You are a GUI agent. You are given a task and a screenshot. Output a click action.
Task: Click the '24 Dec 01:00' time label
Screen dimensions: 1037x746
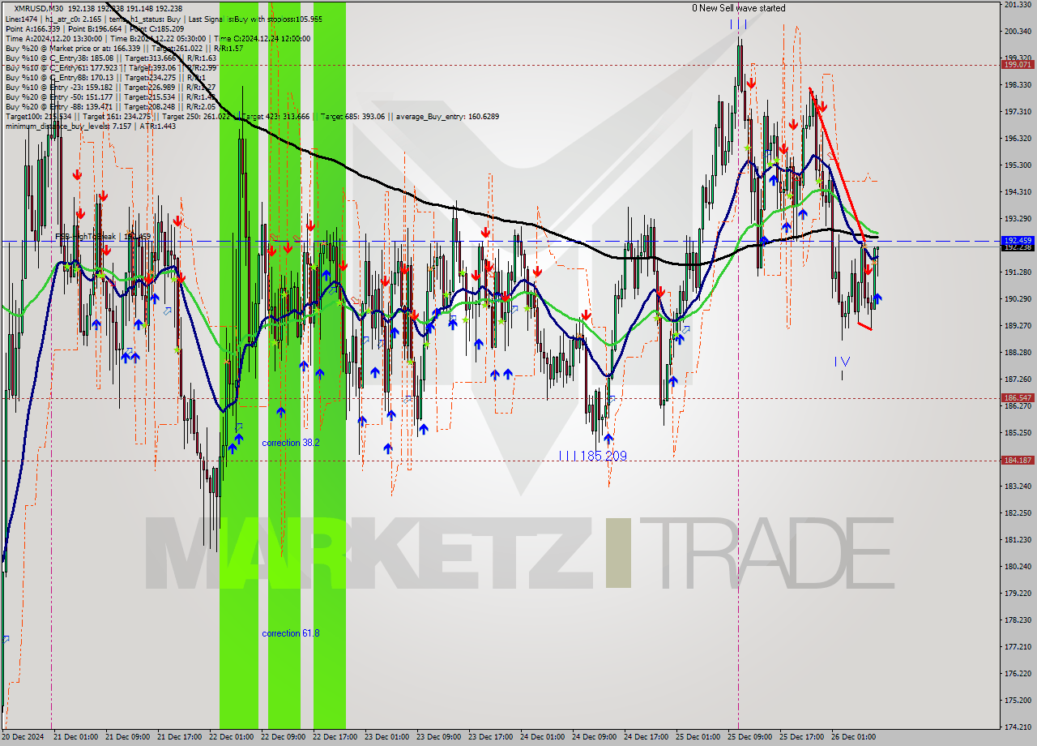[x=542, y=737]
